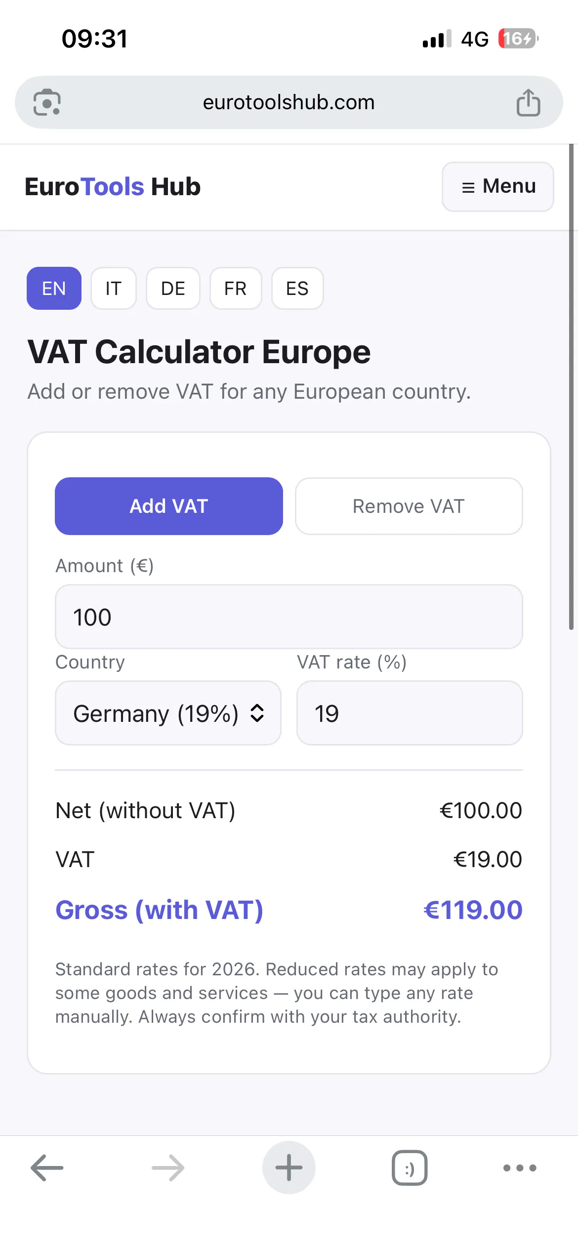The width and height of the screenshot is (578, 1251).
Task: Open the EuroTools Hub logo link
Action: 113,187
